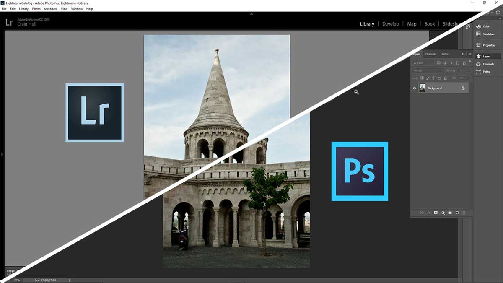The image size is (503, 283).
Task: Open the Photo menu in Lightroom
Action: pos(36,8)
